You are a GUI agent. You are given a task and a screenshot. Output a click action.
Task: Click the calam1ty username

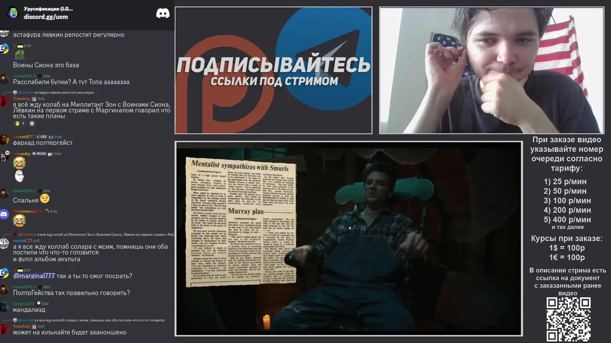point(21,154)
